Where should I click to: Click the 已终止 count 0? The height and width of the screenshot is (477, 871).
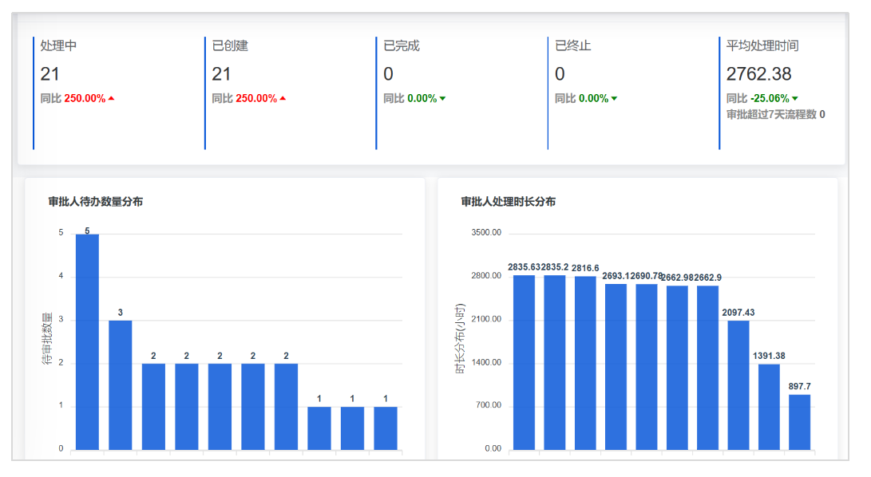click(x=560, y=74)
